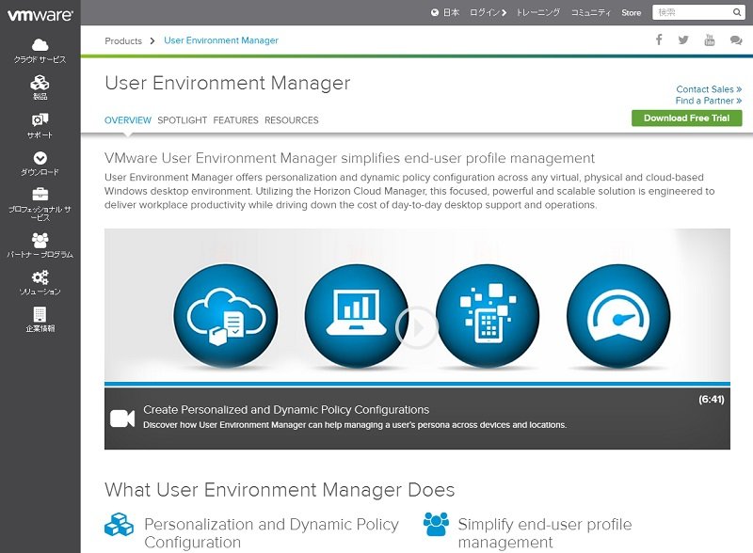Viewport: 753px width, 553px height.
Task: Open the products cubes sidebar icon
Action: pyautogui.click(x=40, y=83)
